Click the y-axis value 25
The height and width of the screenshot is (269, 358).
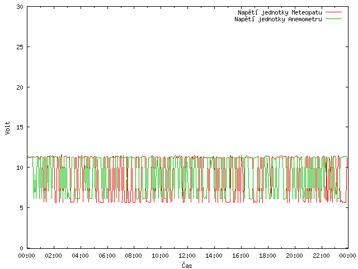click(20, 47)
